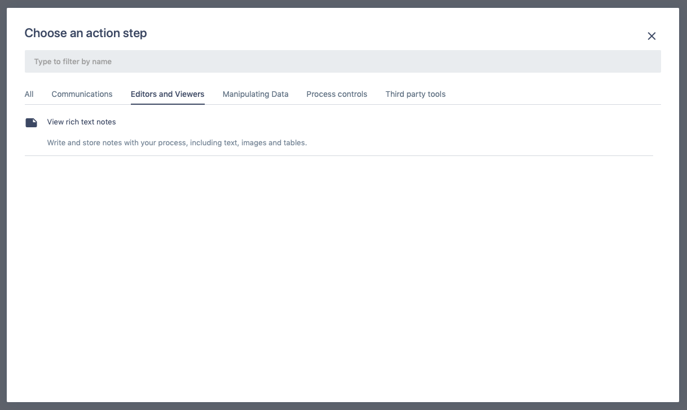Click the divider below the rich text notes row
Viewport: 687px width, 410px height.
tap(338, 155)
